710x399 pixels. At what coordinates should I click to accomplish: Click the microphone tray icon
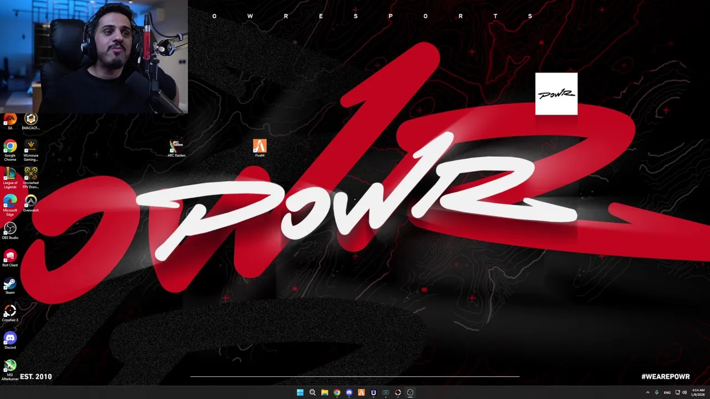(x=657, y=392)
